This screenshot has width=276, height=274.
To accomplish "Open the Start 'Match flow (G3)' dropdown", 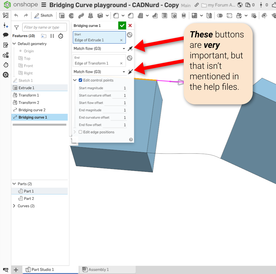I will pos(99,49).
